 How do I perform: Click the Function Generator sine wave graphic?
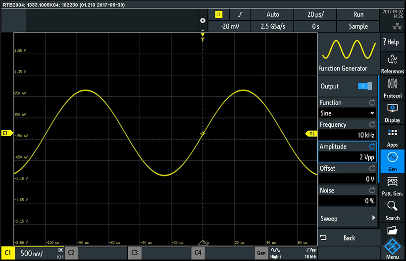click(349, 49)
